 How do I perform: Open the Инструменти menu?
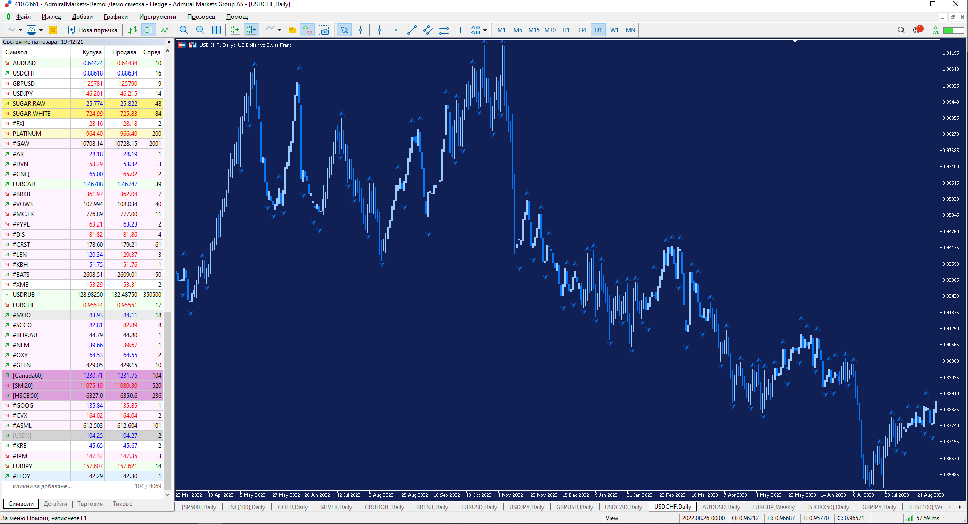coord(158,17)
